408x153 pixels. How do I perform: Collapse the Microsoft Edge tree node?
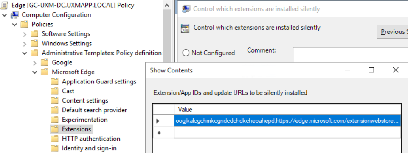pyautogui.click(x=35, y=72)
